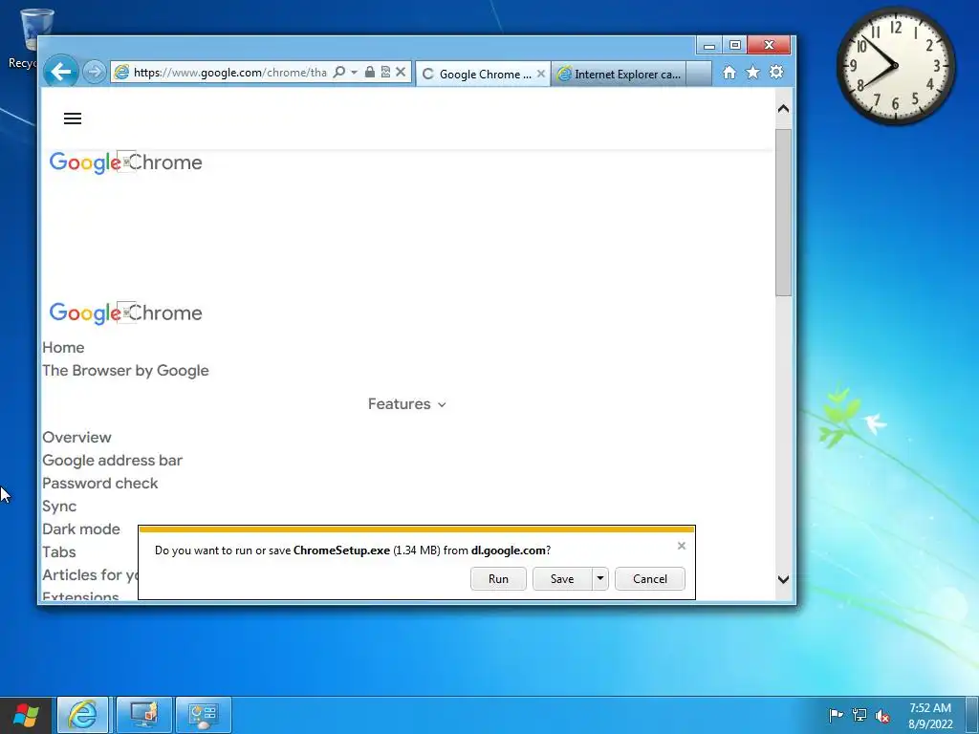Open the Windows Start menu
Viewport: 979px width, 734px height.
(x=26, y=715)
